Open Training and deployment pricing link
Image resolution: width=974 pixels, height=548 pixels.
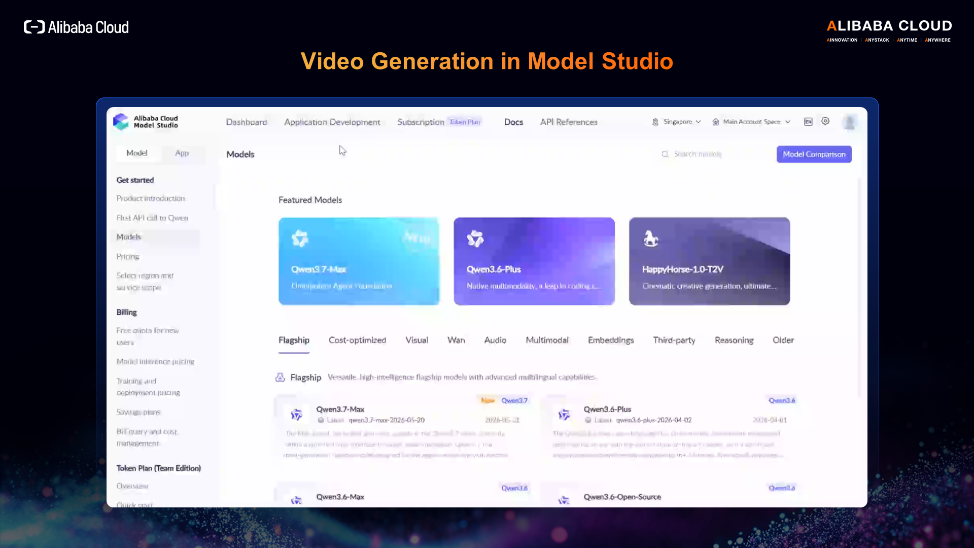[148, 387]
